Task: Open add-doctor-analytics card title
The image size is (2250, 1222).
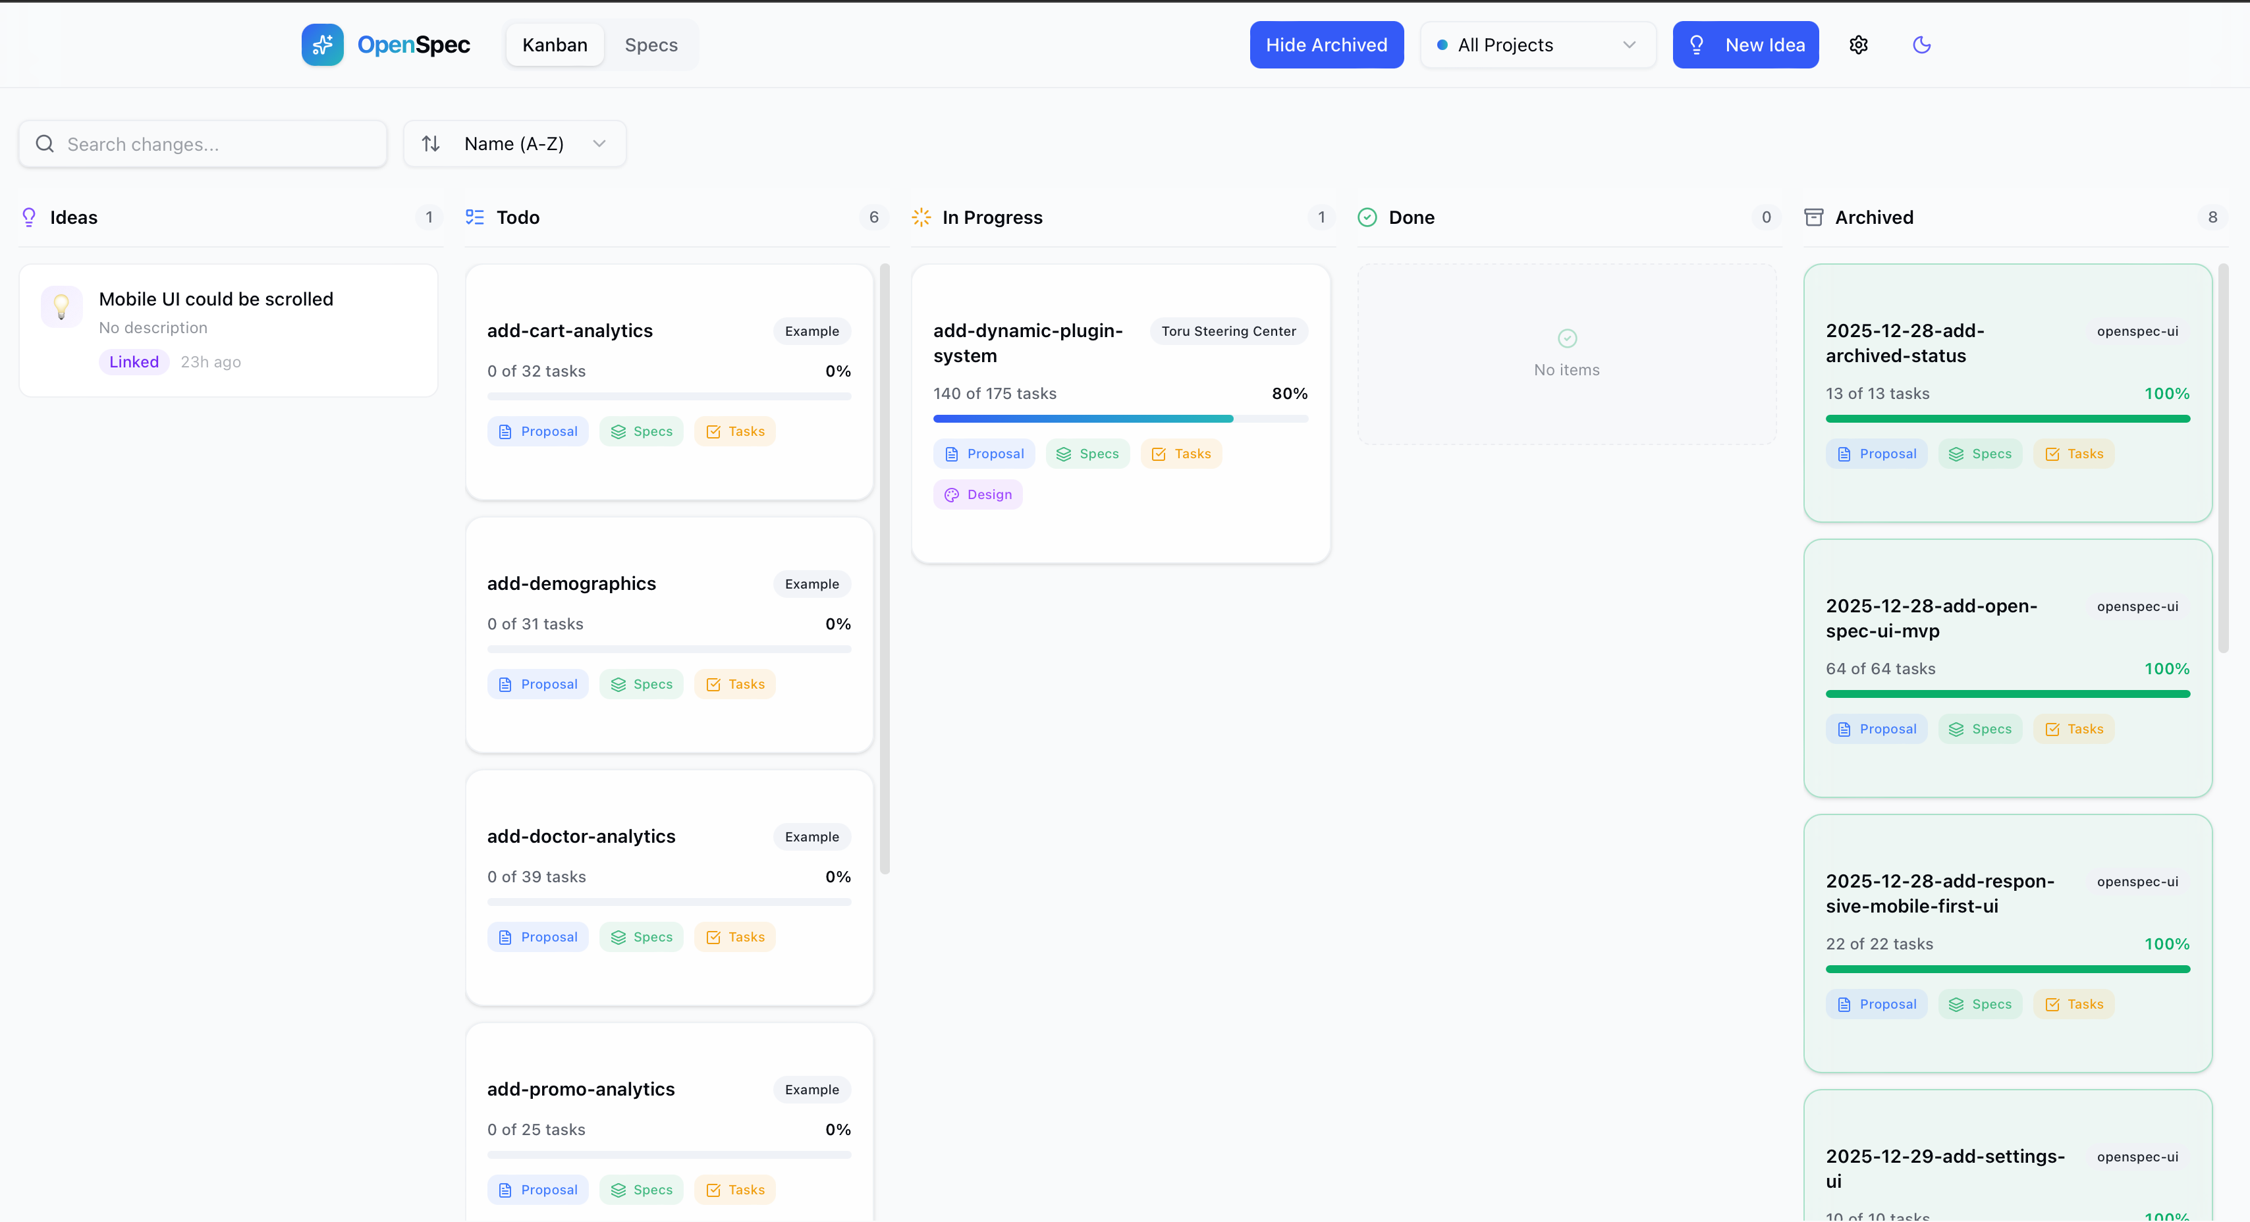Action: pos(581,836)
